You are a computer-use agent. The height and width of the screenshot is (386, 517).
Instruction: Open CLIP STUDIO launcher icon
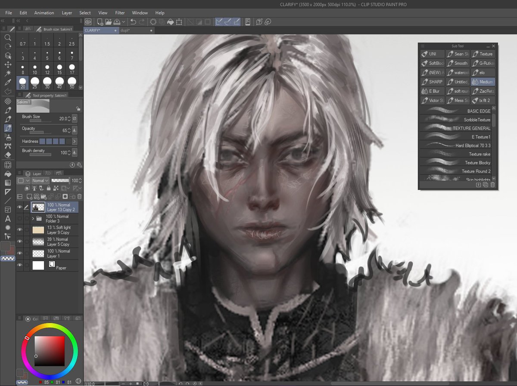88,22
